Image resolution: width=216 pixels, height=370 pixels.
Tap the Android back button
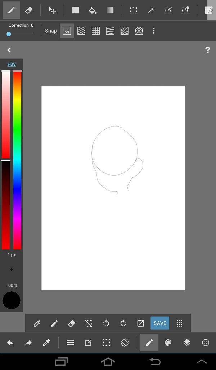pyautogui.click(x=155, y=361)
